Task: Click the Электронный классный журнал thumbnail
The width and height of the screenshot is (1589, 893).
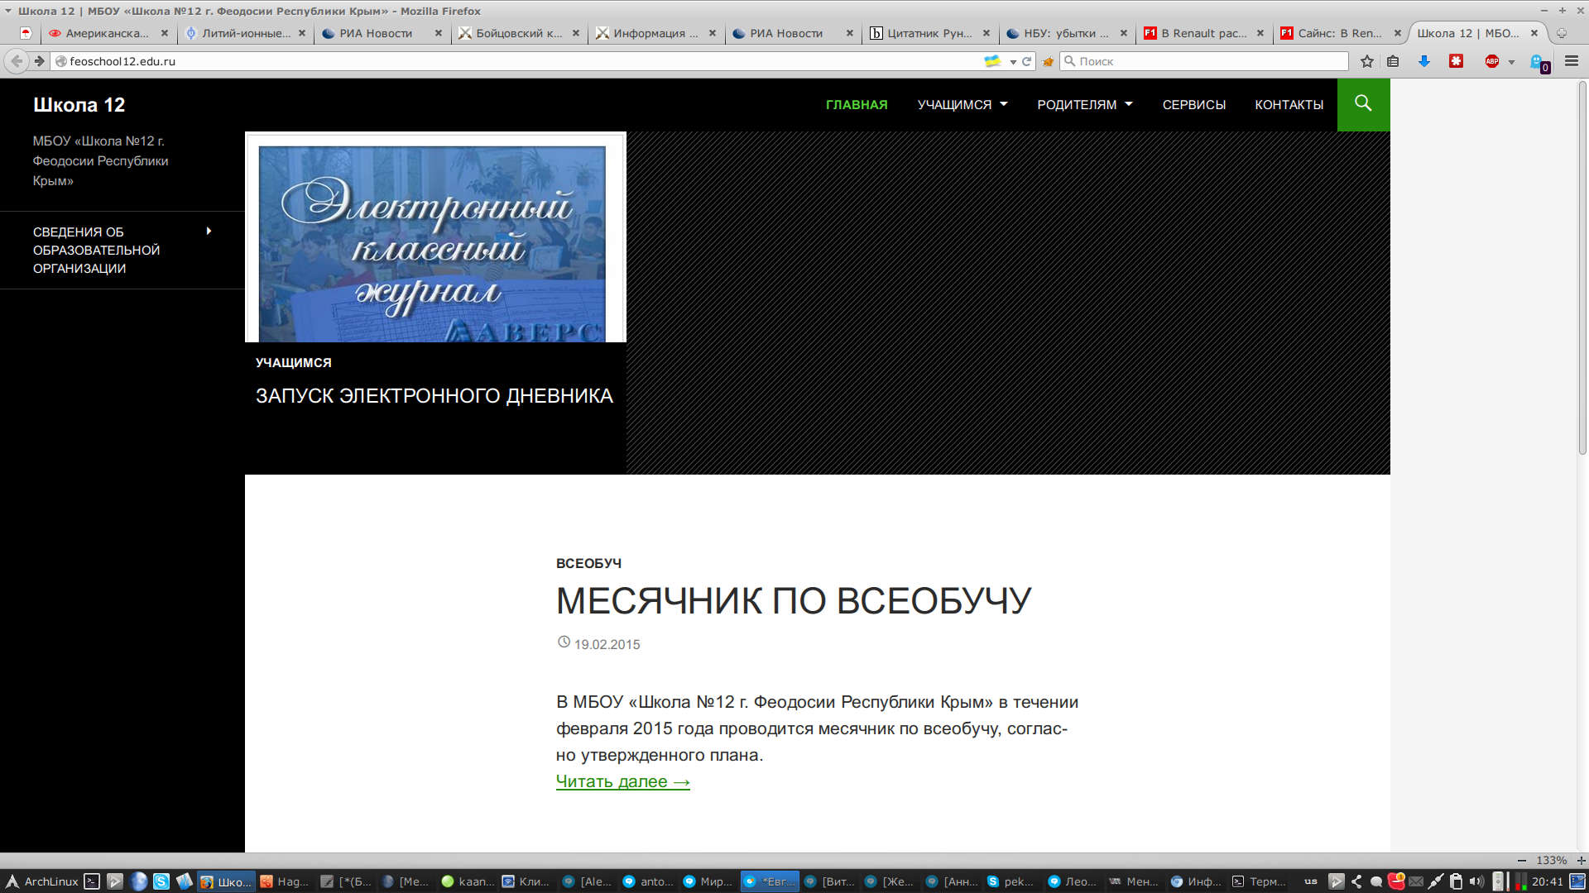Action: [x=434, y=240]
